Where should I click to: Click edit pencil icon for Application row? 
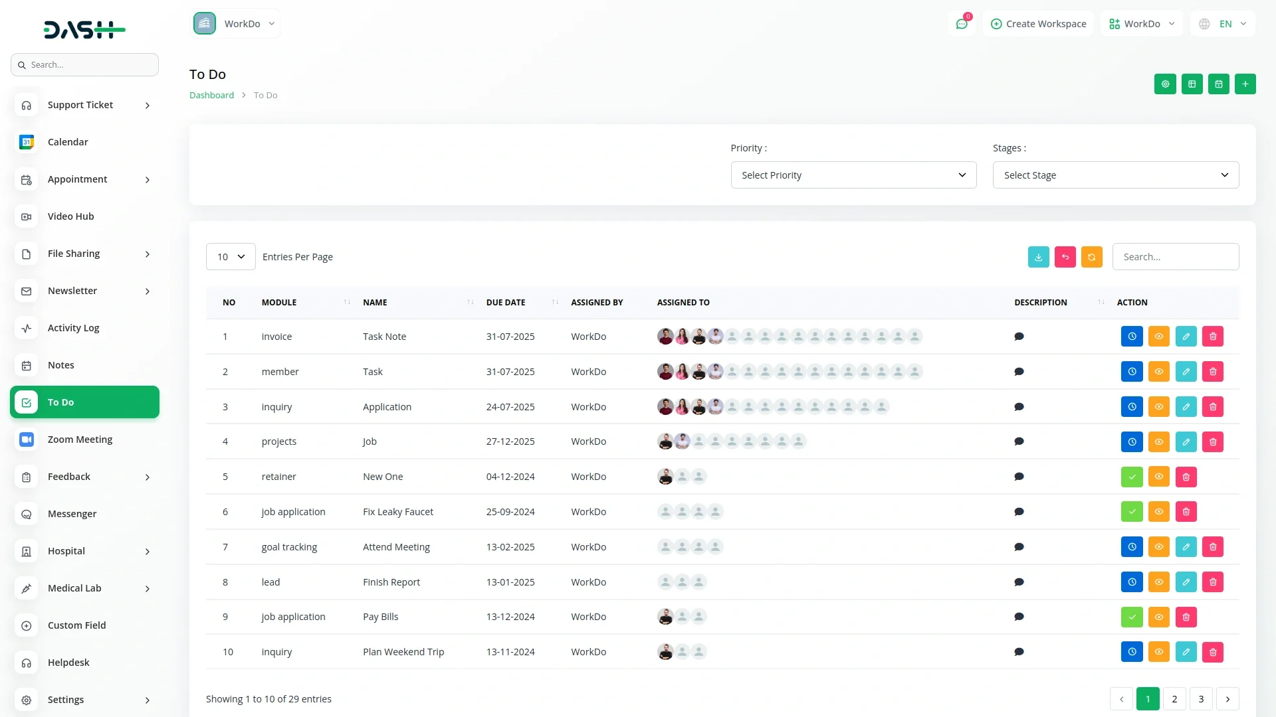pos(1186,407)
